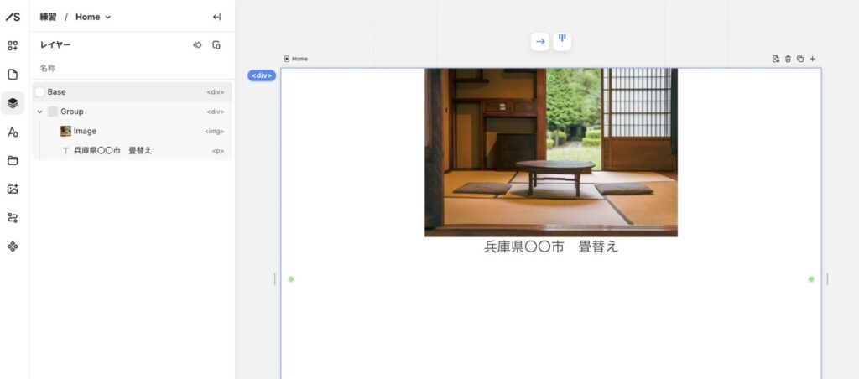Click the duplicate page icon above canvas
This screenshot has width=859, height=379.
click(x=800, y=59)
